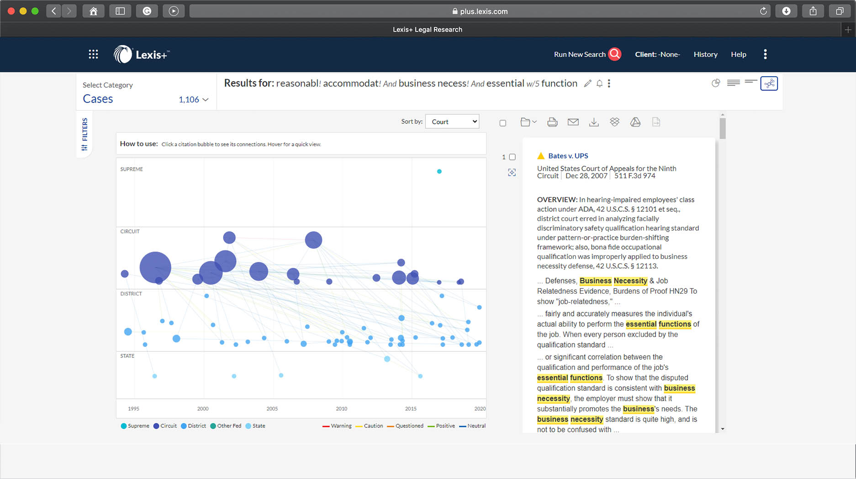This screenshot has height=479, width=856.
Task: Print the selected results
Action: point(552,122)
